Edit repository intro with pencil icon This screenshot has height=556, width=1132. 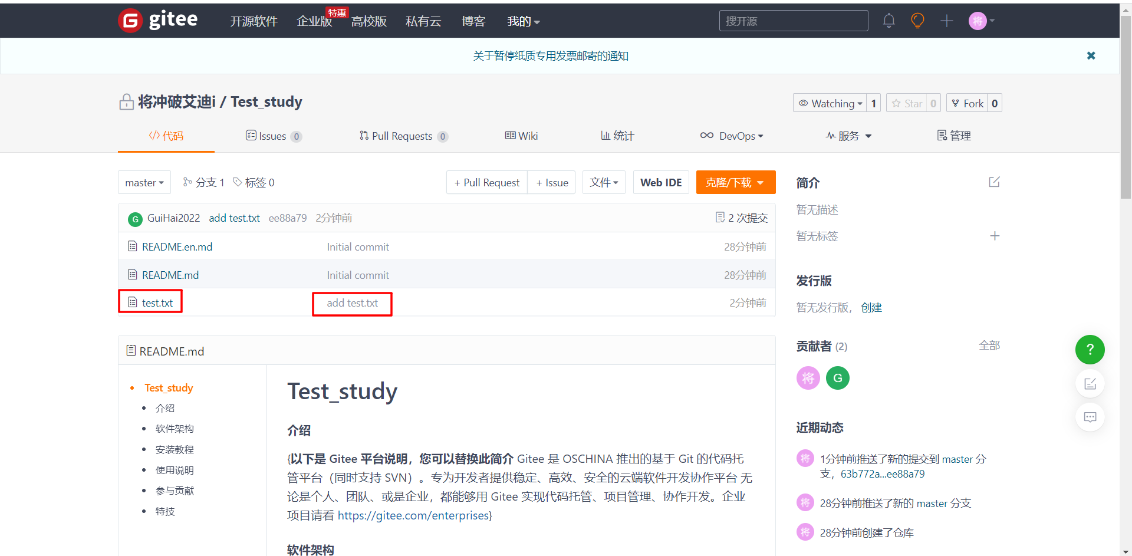click(995, 182)
